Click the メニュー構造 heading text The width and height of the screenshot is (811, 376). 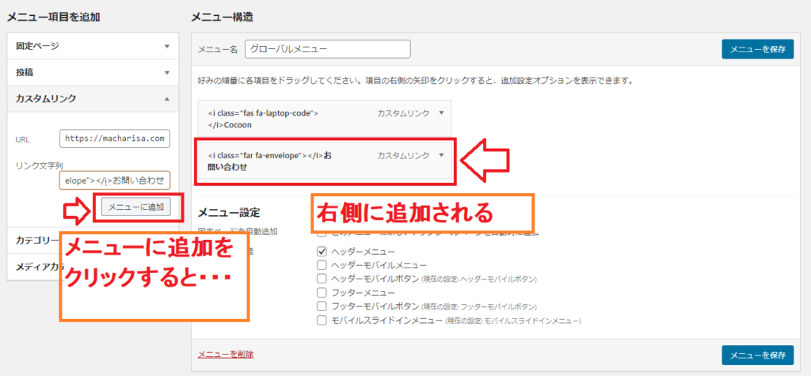pyautogui.click(x=222, y=17)
